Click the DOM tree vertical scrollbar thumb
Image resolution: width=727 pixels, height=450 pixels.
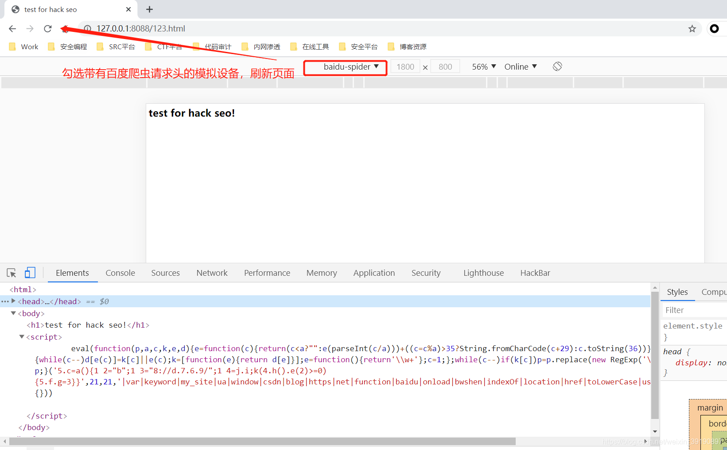[655, 355]
